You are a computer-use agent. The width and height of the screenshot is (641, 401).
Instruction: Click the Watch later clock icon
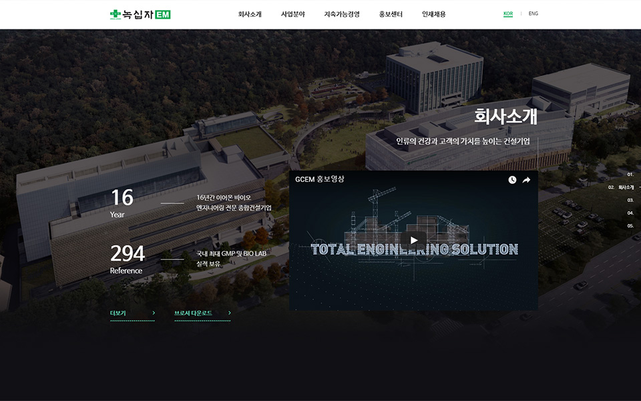coord(512,180)
